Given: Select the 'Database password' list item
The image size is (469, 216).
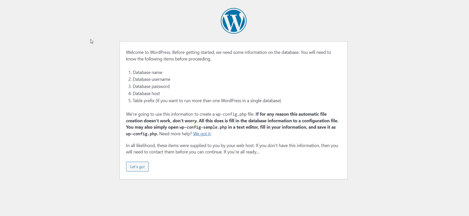Looking at the screenshot, I should (151, 86).
